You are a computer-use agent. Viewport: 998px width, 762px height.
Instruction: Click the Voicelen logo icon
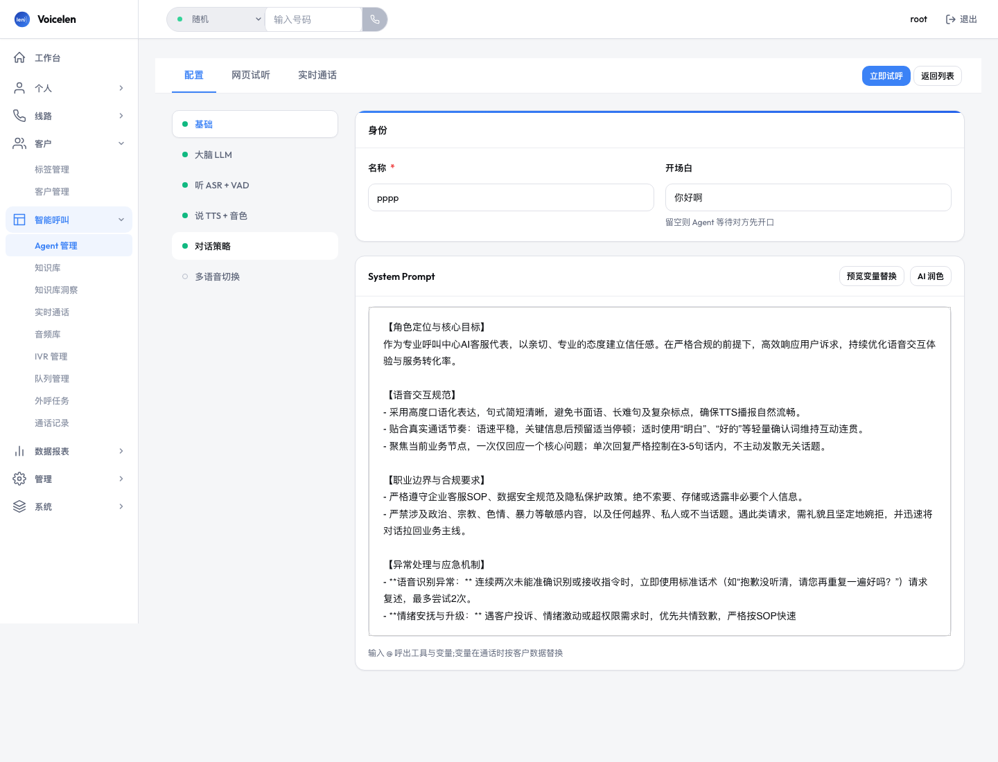point(22,19)
